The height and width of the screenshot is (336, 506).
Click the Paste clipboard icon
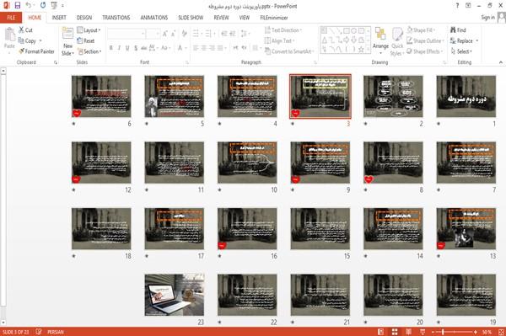tap(9, 35)
